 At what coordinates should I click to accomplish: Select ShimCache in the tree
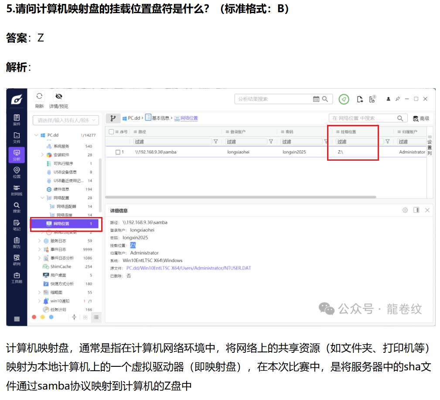click(x=60, y=266)
